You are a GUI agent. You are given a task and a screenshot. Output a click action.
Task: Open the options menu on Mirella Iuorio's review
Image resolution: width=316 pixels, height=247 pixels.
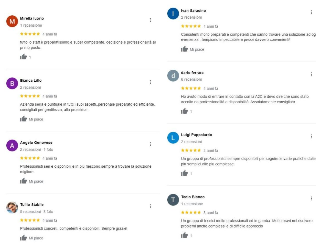coord(150,19)
